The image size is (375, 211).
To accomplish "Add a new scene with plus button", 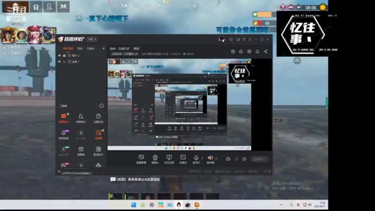I will (x=104, y=49).
